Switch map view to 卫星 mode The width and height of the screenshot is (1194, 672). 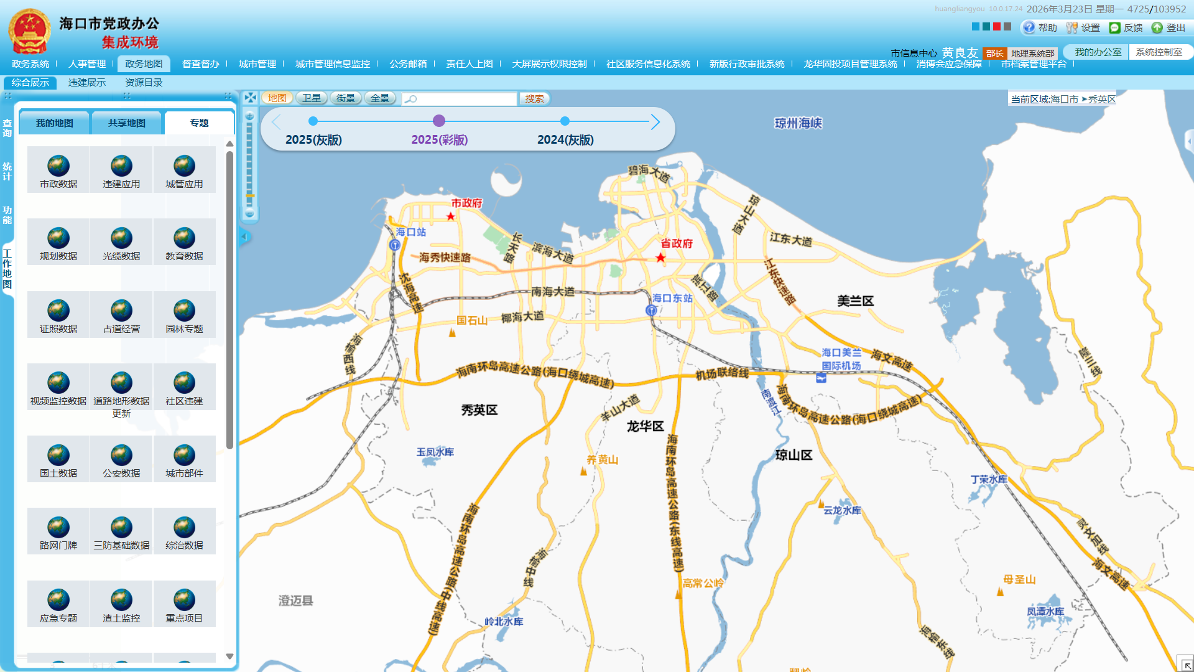(311, 98)
